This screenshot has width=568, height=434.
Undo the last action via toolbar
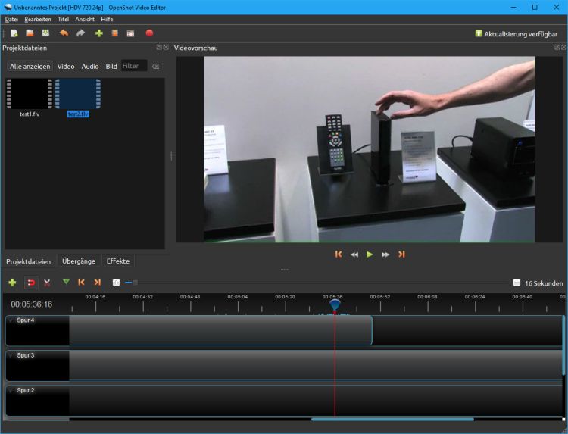64,33
